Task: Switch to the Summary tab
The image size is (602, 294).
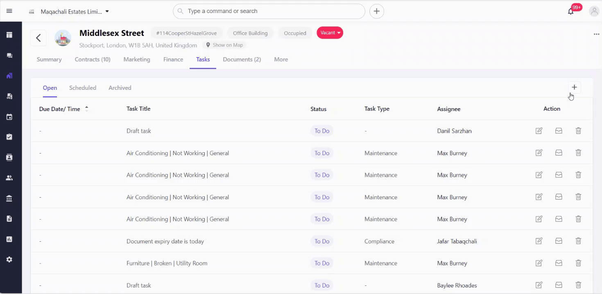Action: [49, 60]
